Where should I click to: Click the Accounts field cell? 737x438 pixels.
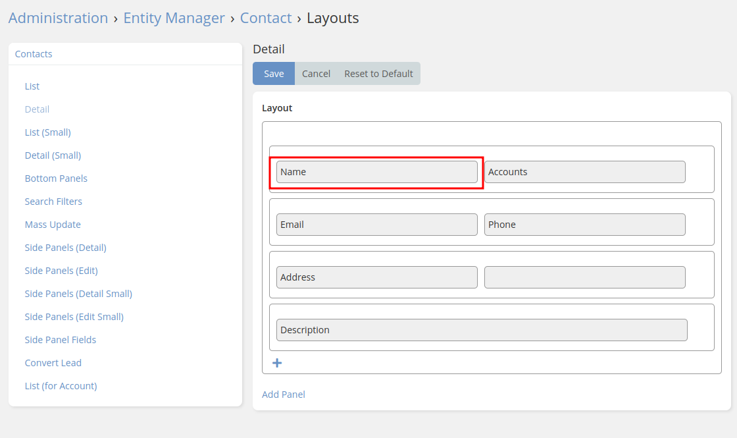(584, 172)
